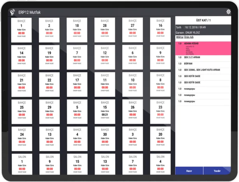Mark order ready with Hazır button
This screenshot has height=182, width=239.
pos(189,171)
